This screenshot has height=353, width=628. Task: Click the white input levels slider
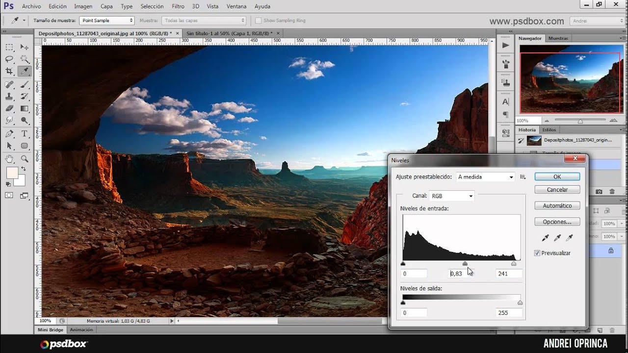(x=514, y=264)
